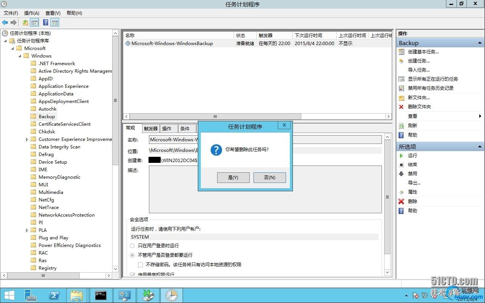Viewport: 485px width, 303px height.
Task: Switch to the 触发器 tab
Action: tap(151, 129)
